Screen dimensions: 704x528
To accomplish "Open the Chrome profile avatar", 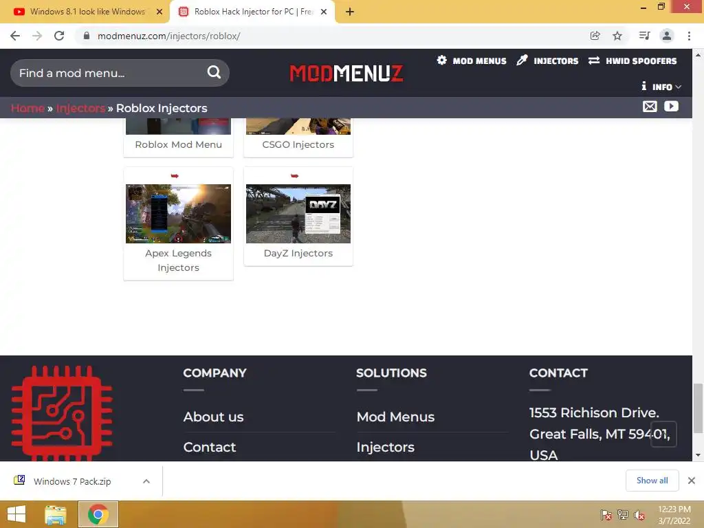I will [x=667, y=36].
